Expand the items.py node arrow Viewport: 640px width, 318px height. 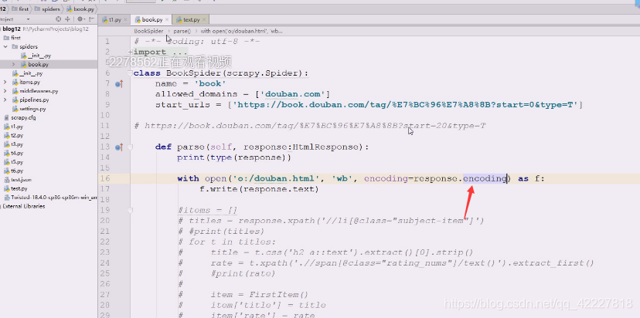[5, 83]
